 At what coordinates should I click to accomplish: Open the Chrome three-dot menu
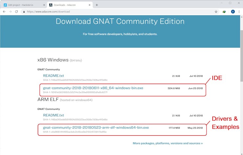pyautogui.click(x=239, y=11)
